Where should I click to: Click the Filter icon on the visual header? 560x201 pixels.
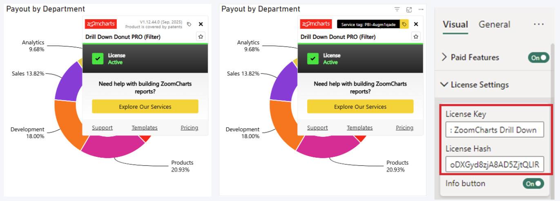tap(397, 9)
